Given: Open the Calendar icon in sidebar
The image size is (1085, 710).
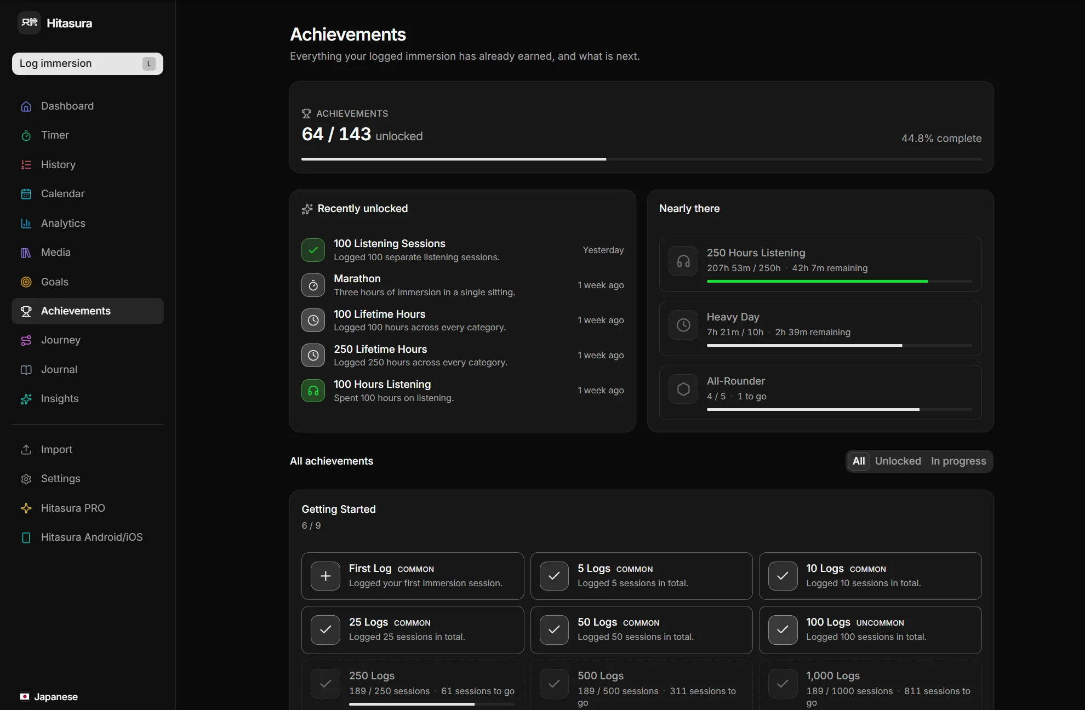Looking at the screenshot, I should pyautogui.click(x=26, y=194).
